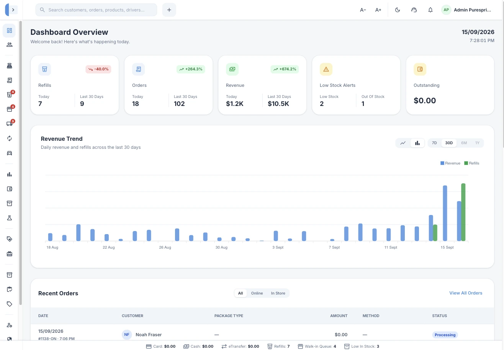The width and height of the screenshot is (504, 350).
Task: Open the circular sync arrows sidebar icon
Action: click(9, 138)
